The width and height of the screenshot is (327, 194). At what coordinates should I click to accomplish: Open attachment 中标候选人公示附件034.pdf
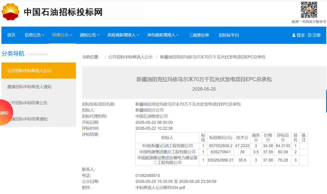[160, 188]
